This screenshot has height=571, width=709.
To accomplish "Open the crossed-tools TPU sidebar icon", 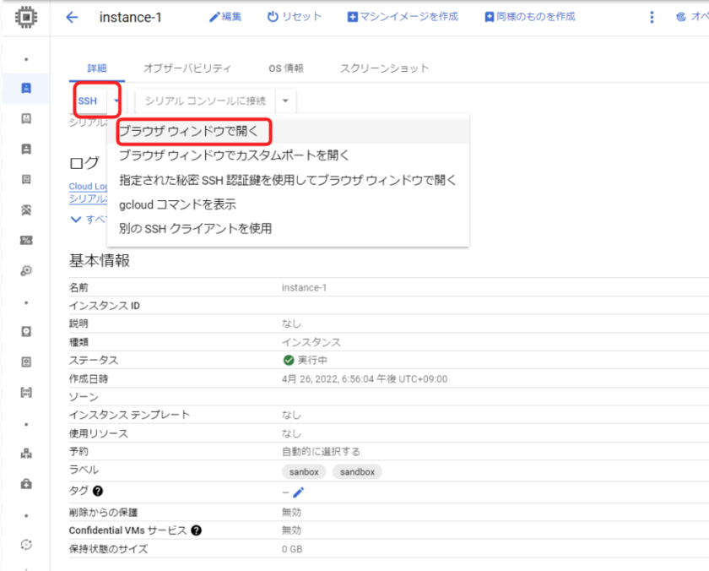I will click(x=26, y=210).
